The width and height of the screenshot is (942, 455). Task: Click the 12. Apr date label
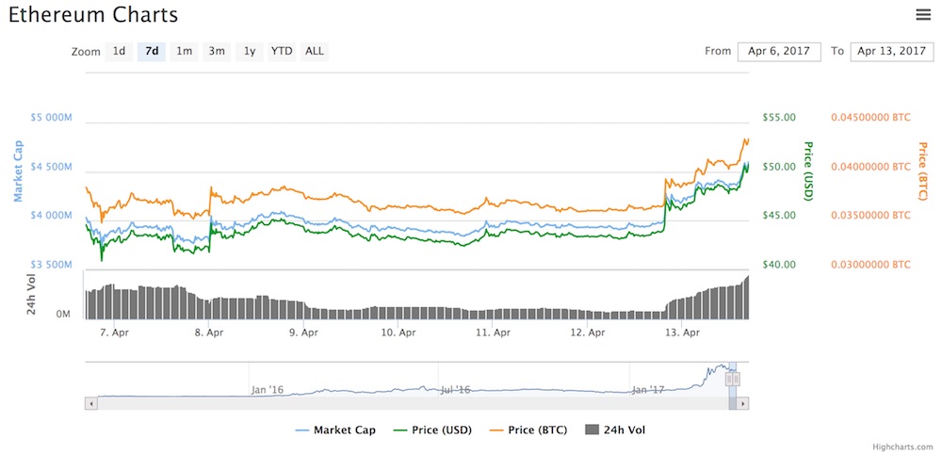[586, 332]
